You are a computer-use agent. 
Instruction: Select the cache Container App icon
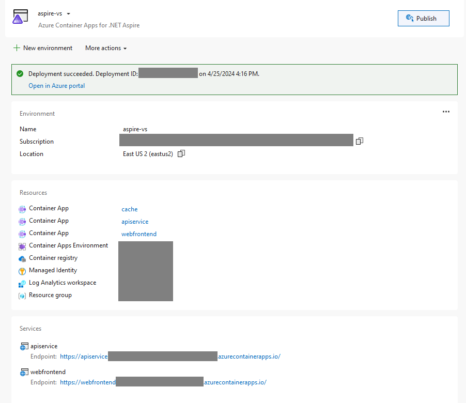[22, 208]
